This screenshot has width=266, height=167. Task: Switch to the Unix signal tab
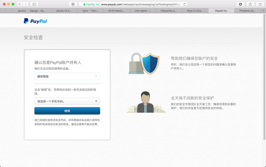[143, 11]
